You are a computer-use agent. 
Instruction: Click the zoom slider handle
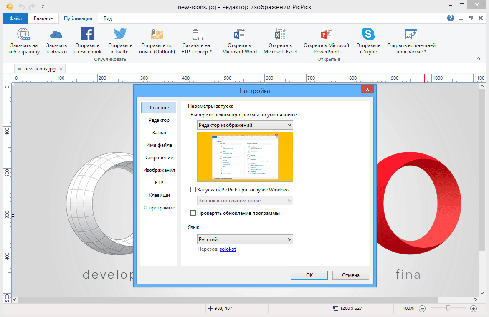point(448,308)
